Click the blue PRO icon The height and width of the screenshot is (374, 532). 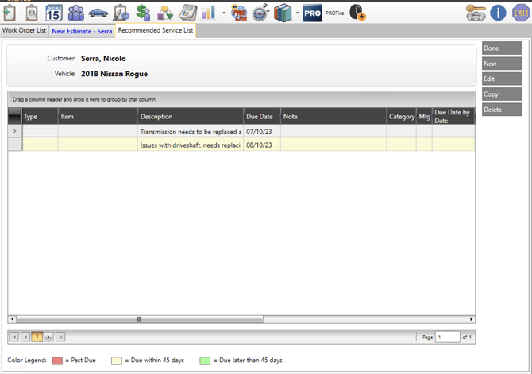[313, 13]
